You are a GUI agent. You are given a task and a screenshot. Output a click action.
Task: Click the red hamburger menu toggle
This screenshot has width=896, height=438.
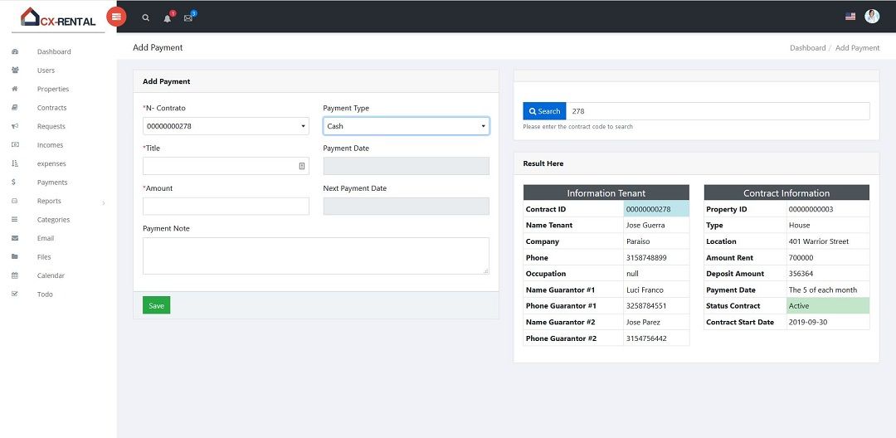(116, 17)
